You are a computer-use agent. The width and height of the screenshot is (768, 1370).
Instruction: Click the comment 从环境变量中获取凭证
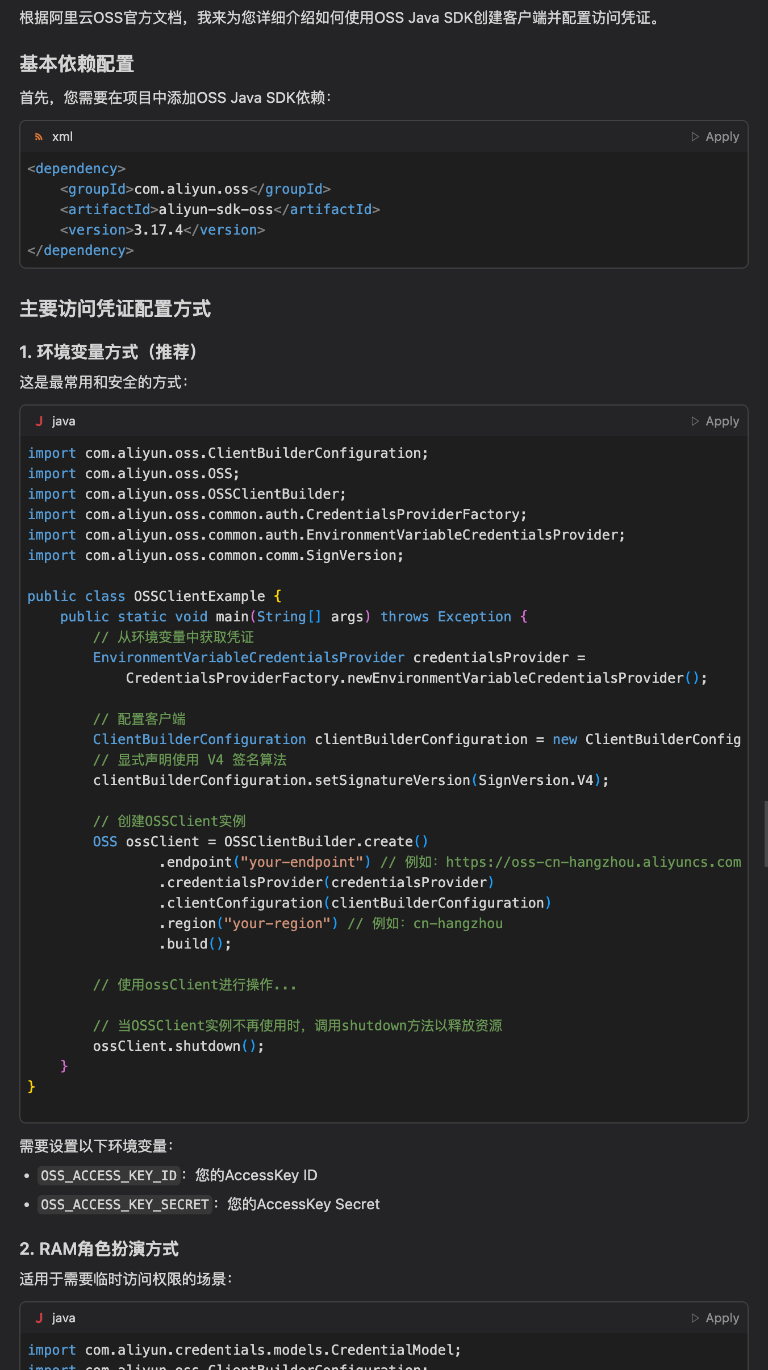pos(173,637)
